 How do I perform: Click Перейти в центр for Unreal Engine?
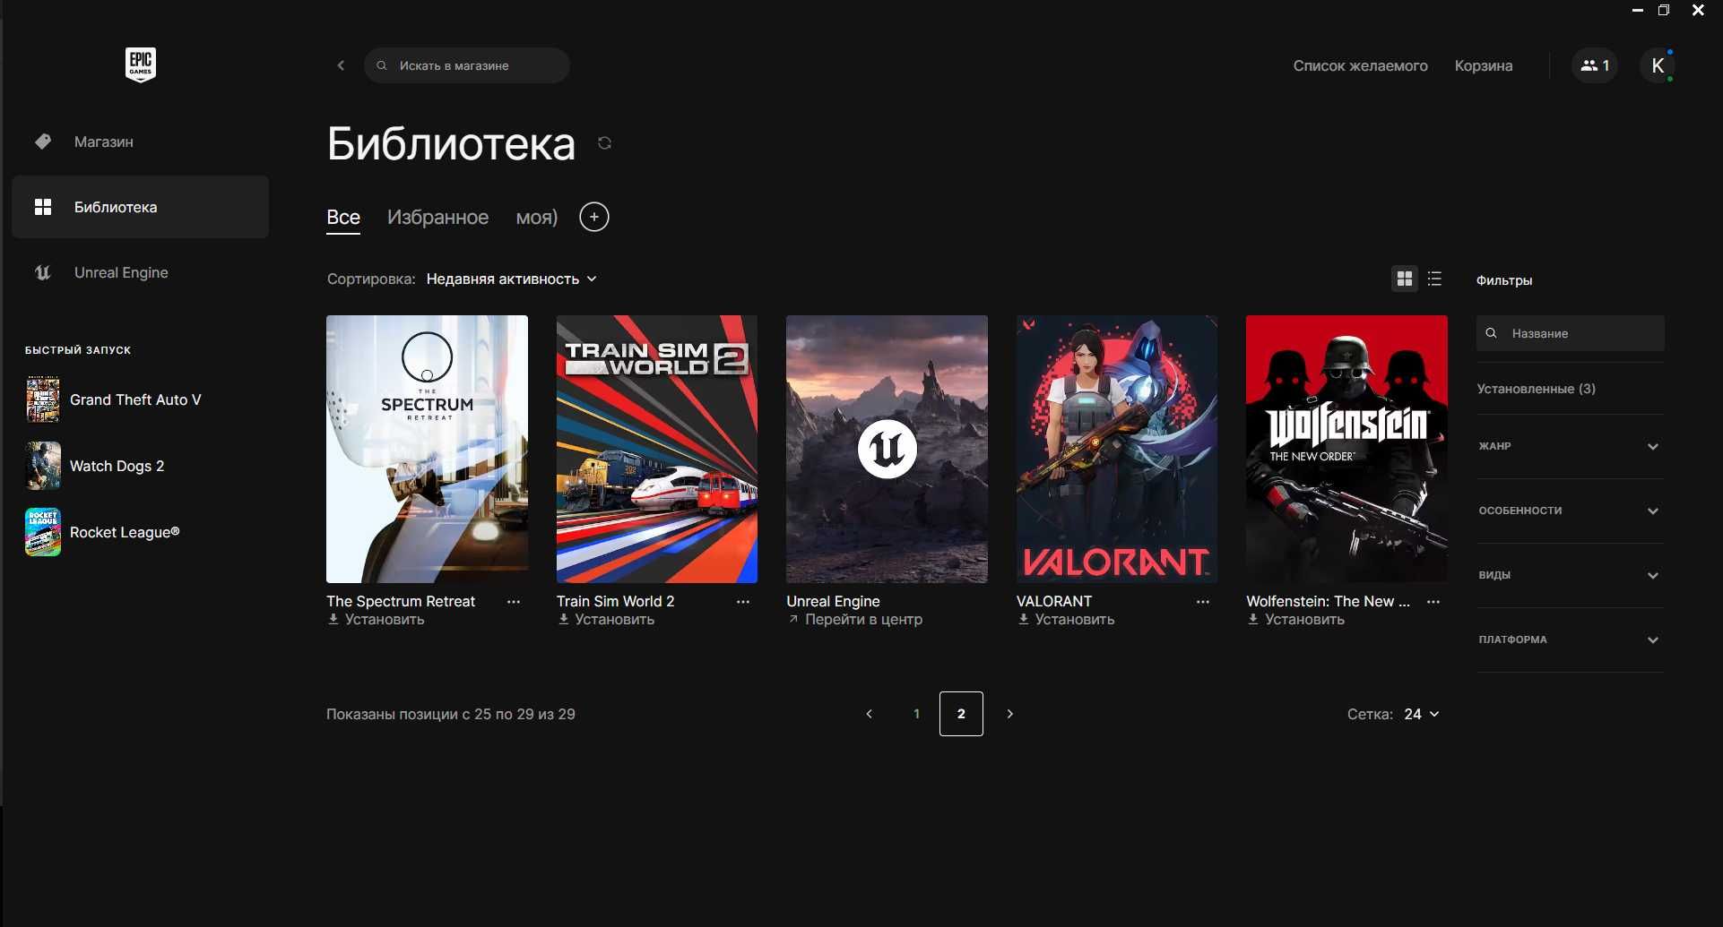click(854, 620)
